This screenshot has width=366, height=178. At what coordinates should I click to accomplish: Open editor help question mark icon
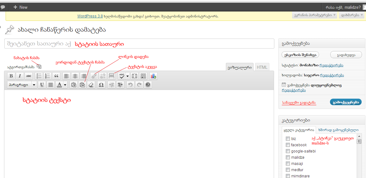point(148,85)
